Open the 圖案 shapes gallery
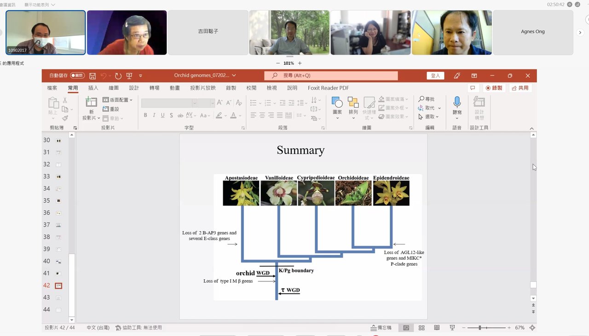 (x=337, y=108)
